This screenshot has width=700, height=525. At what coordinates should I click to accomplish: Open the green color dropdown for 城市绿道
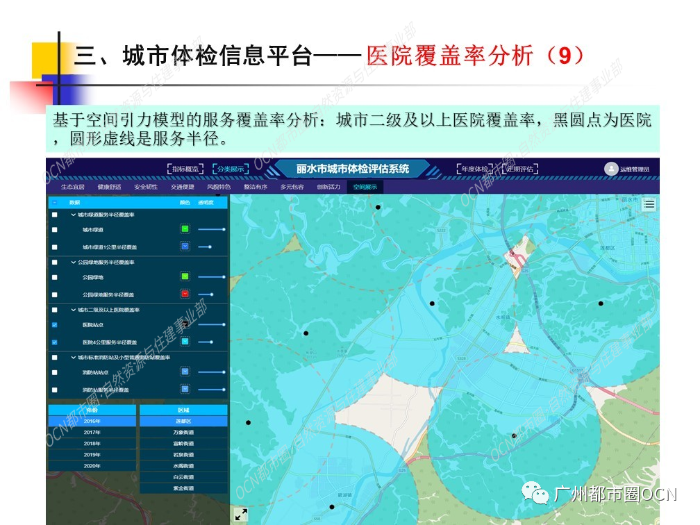click(x=185, y=229)
